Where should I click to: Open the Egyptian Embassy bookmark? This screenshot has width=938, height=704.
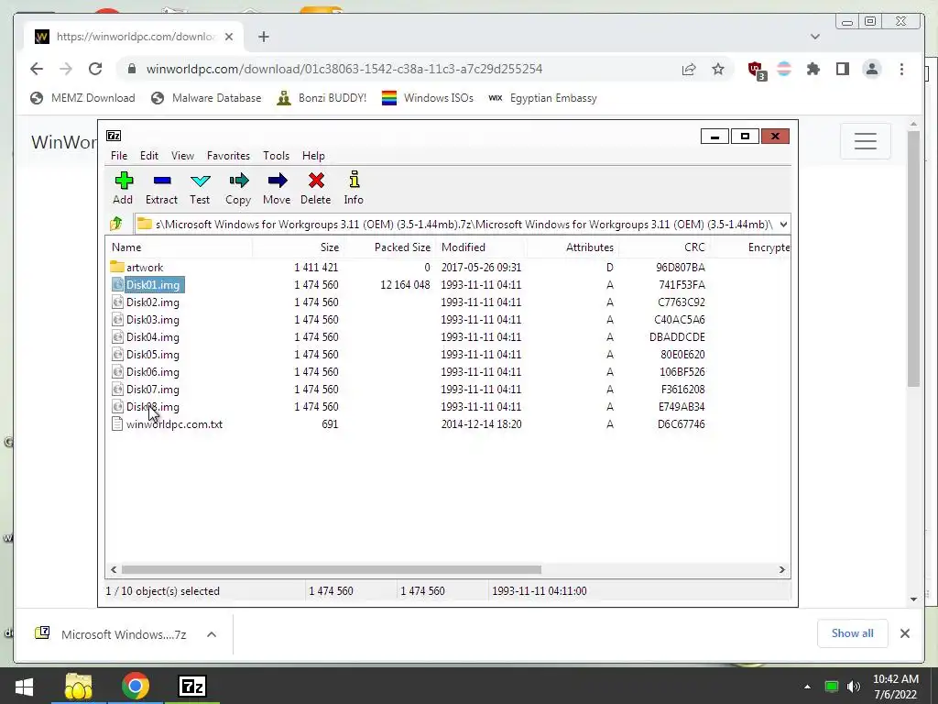click(x=542, y=98)
